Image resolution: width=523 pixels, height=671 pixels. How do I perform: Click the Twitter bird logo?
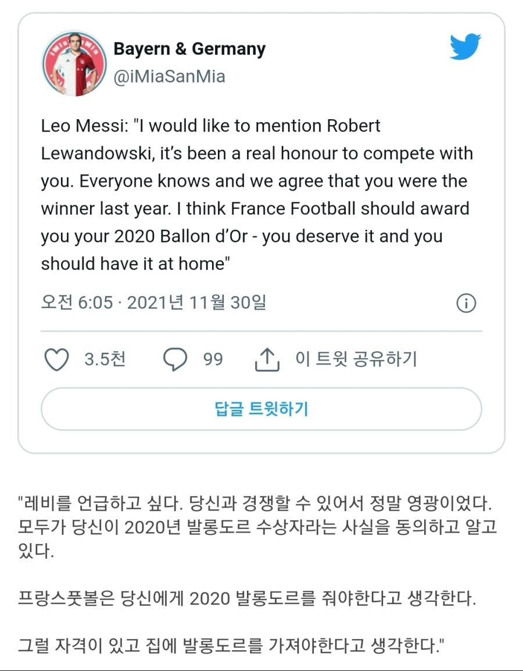coord(465,46)
